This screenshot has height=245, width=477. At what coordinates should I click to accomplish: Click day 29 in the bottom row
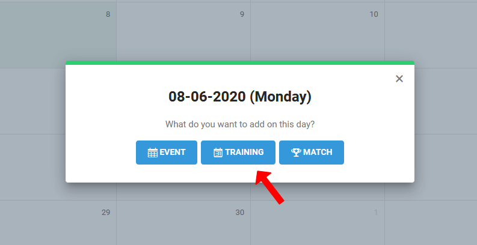tap(58, 223)
